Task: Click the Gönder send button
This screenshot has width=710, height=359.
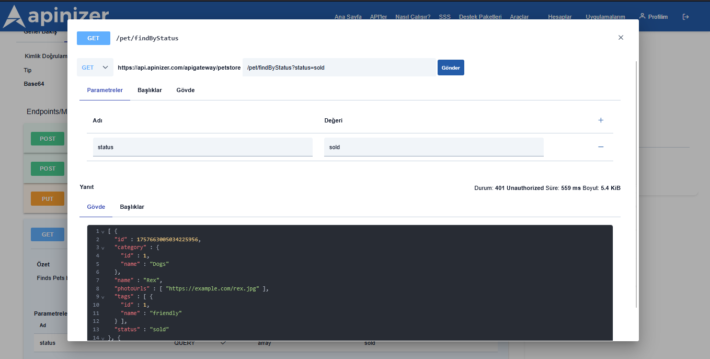Action: click(x=451, y=68)
